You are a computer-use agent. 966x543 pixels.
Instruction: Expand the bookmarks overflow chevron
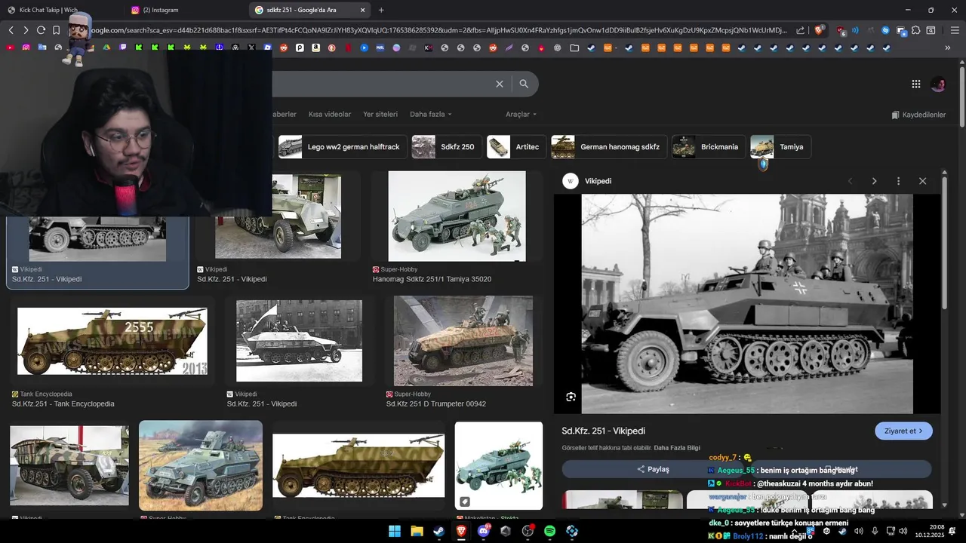point(947,48)
